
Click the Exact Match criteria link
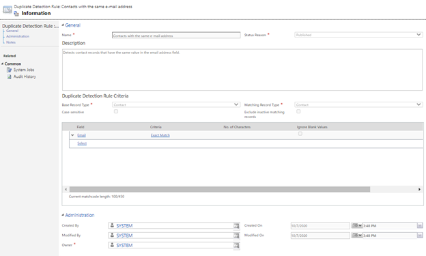(160, 135)
